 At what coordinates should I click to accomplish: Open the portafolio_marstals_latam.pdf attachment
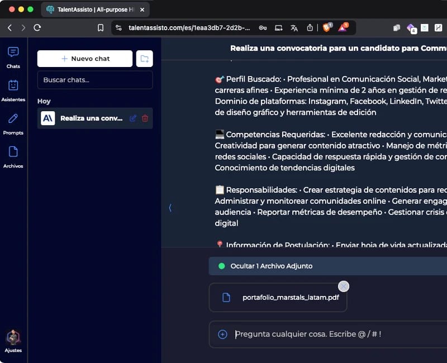[278, 298]
